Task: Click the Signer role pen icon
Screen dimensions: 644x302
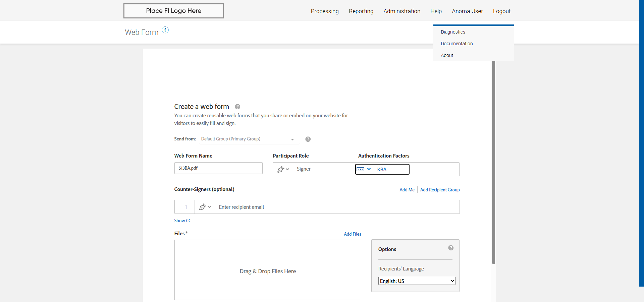Action: click(281, 169)
